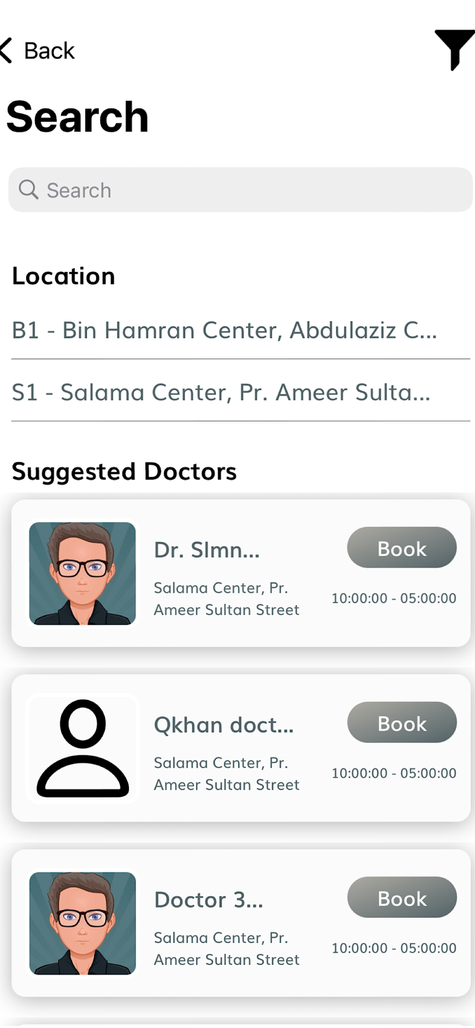Open Qkhan doctor's card details
This screenshot has height=1028, width=475.
[237, 748]
